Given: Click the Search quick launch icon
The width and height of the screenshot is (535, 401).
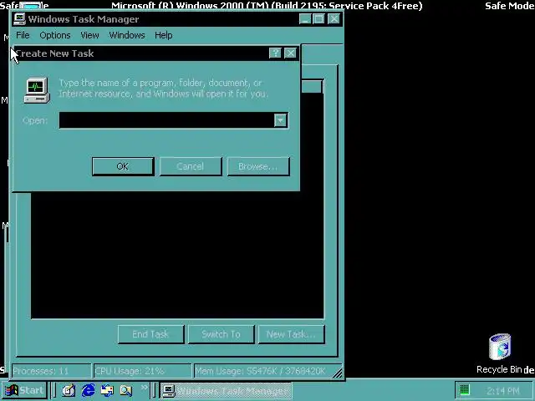Looking at the screenshot, I should point(125,390).
